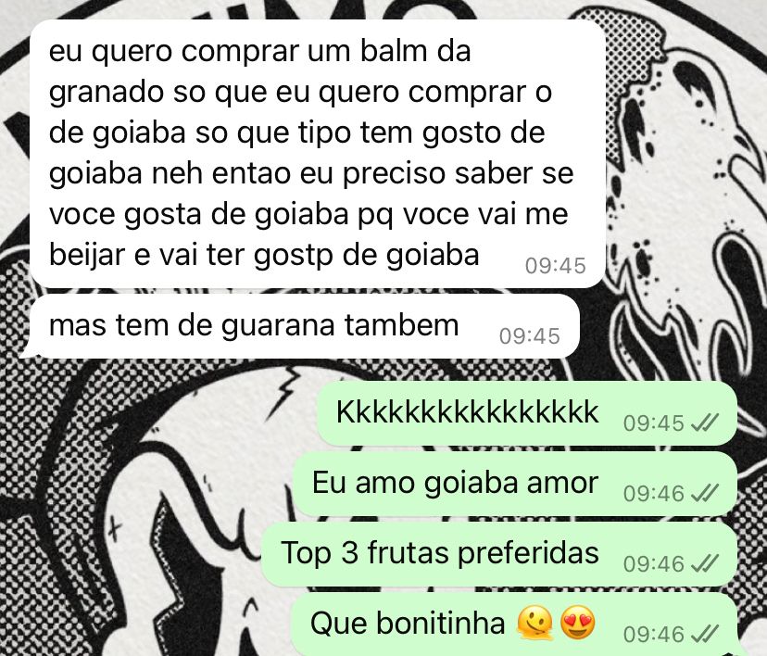Click read receipt checkmarks on Kkkkkkkkkkkkkkk message

click(704, 423)
